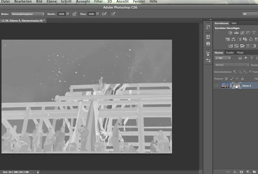Open status bar arrow menu
258x174 pixels.
click(38, 172)
